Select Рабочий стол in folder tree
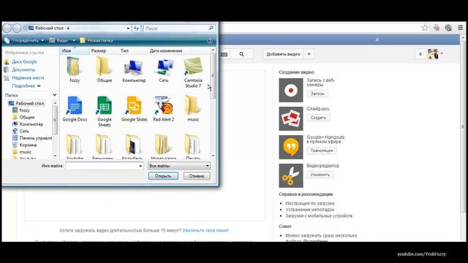This screenshot has width=468, height=263. (29, 103)
